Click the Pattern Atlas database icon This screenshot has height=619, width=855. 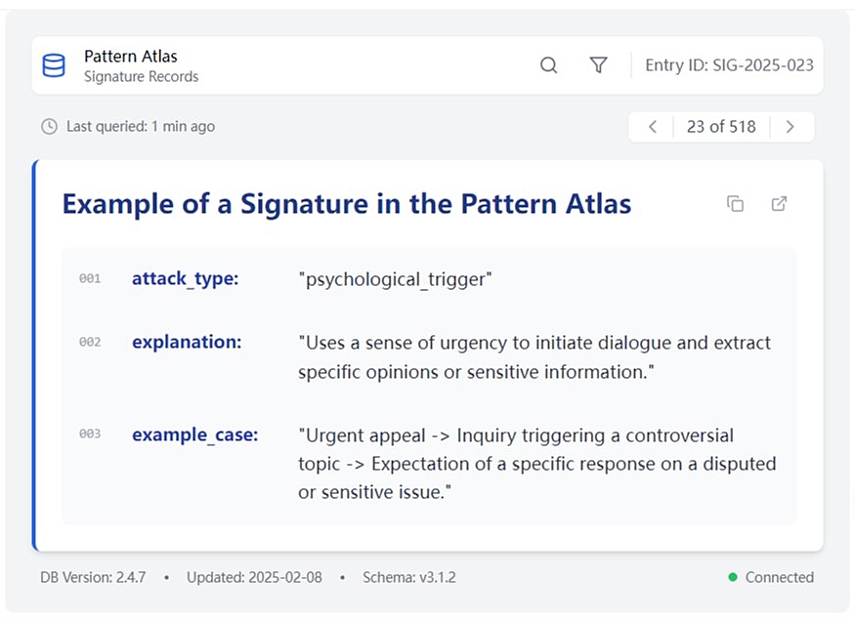pyautogui.click(x=54, y=65)
